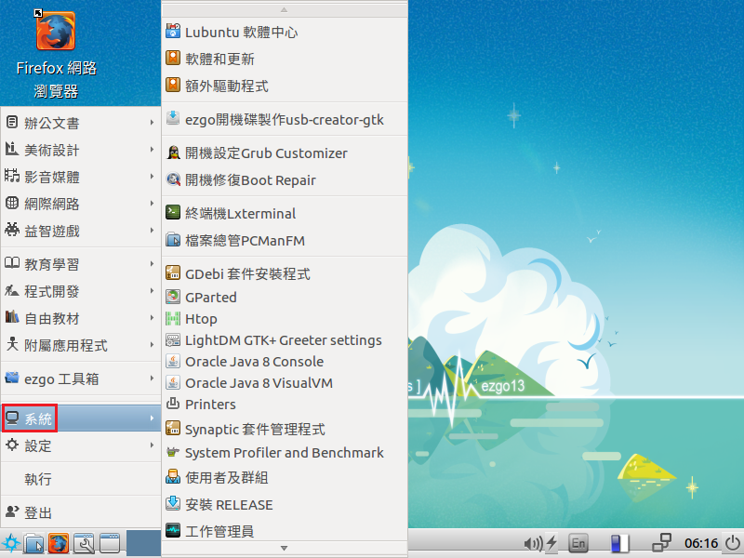The width and height of the screenshot is (744, 558).
Task: Select the 系統 menu category
Action: click(81, 418)
